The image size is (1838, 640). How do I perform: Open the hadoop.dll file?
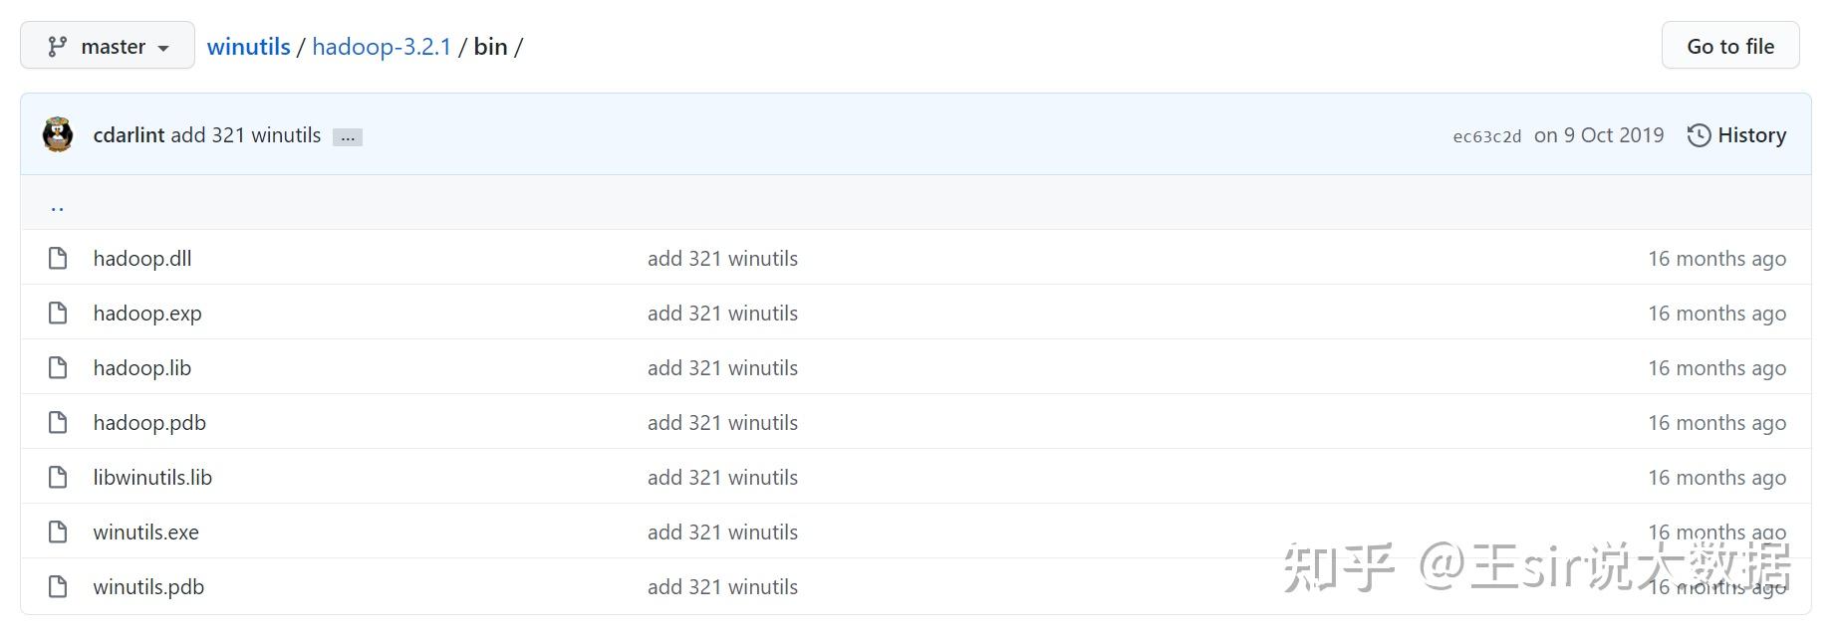click(x=142, y=259)
